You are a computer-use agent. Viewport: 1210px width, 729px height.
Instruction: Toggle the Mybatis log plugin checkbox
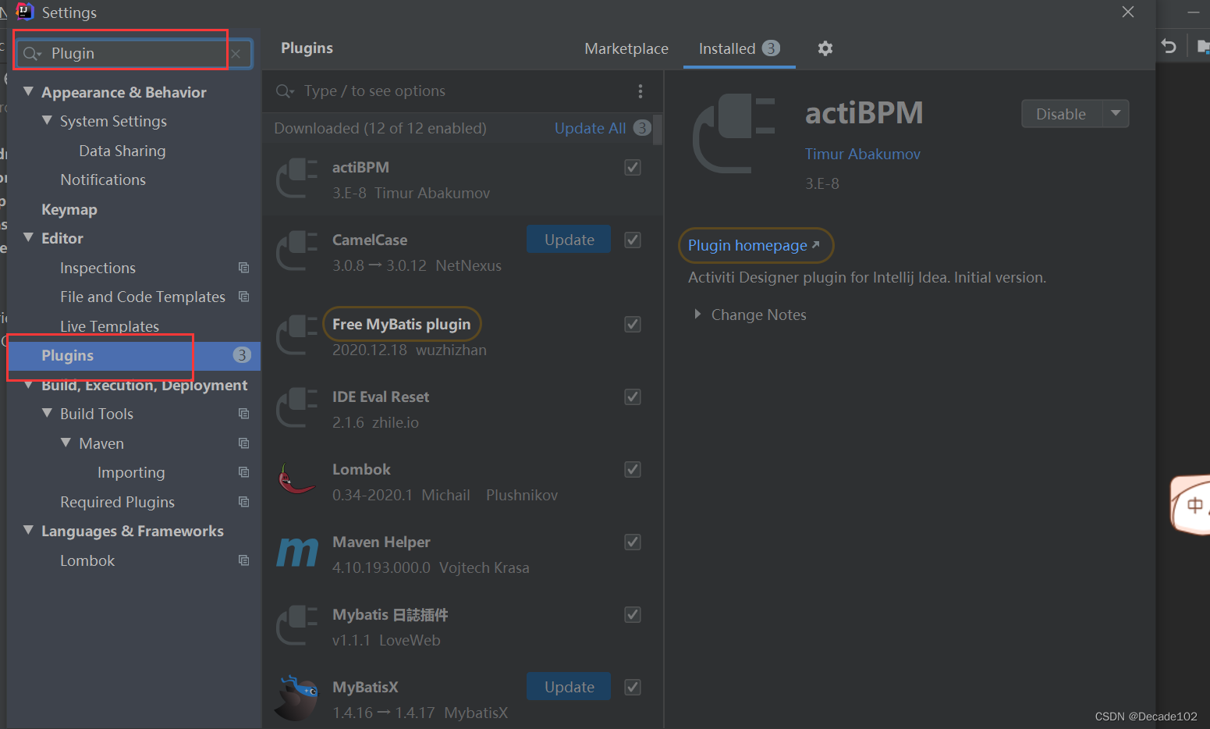tap(633, 614)
